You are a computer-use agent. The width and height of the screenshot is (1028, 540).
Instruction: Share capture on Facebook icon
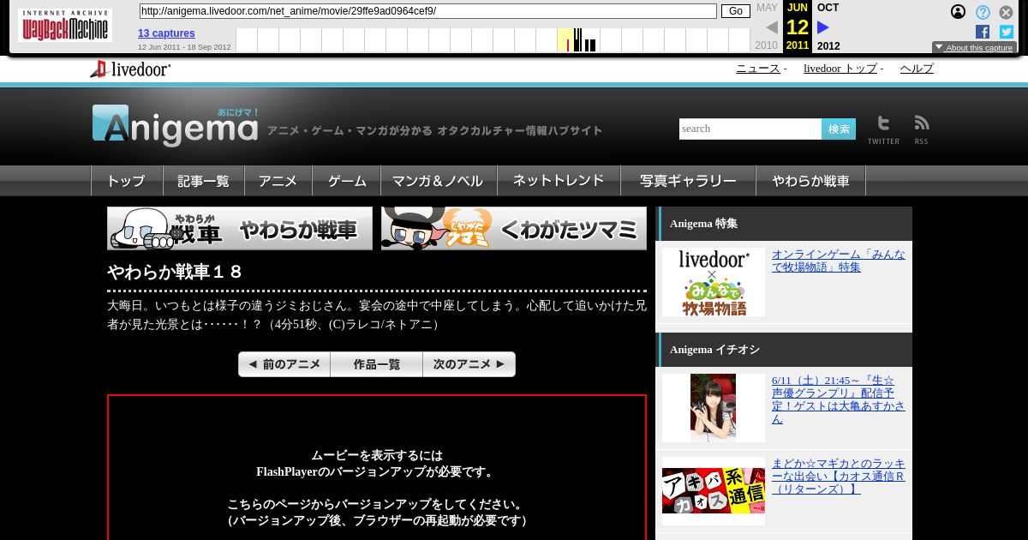pyautogui.click(x=983, y=32)
